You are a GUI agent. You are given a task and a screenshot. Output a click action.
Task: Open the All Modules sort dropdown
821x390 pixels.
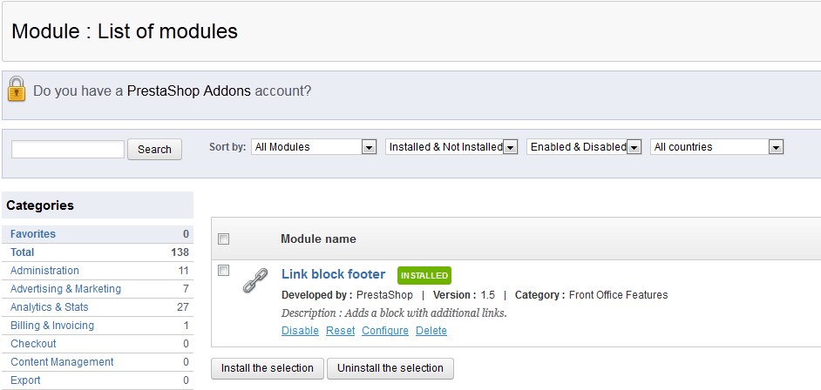(x=314, y=147)
